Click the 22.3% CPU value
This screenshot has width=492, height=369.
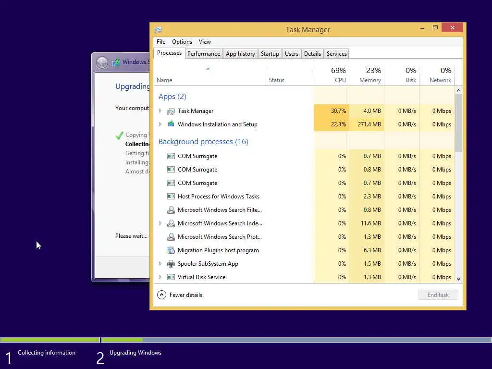338,124
